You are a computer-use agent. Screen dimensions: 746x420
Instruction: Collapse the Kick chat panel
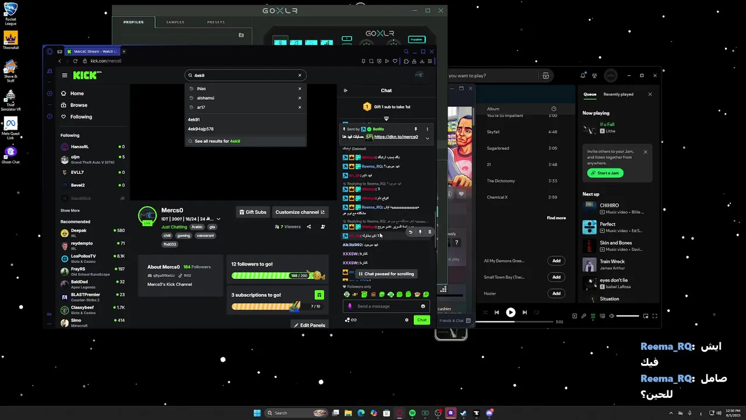coord(345,90)
